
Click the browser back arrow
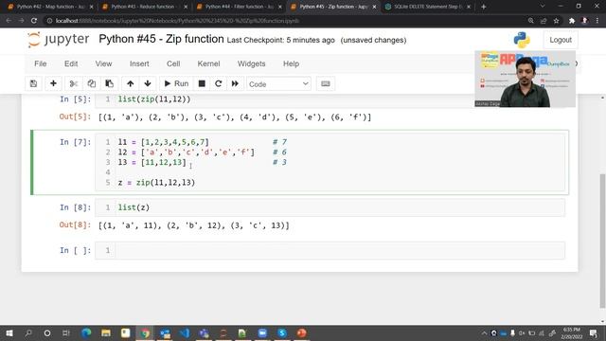(x=9, y=21)
